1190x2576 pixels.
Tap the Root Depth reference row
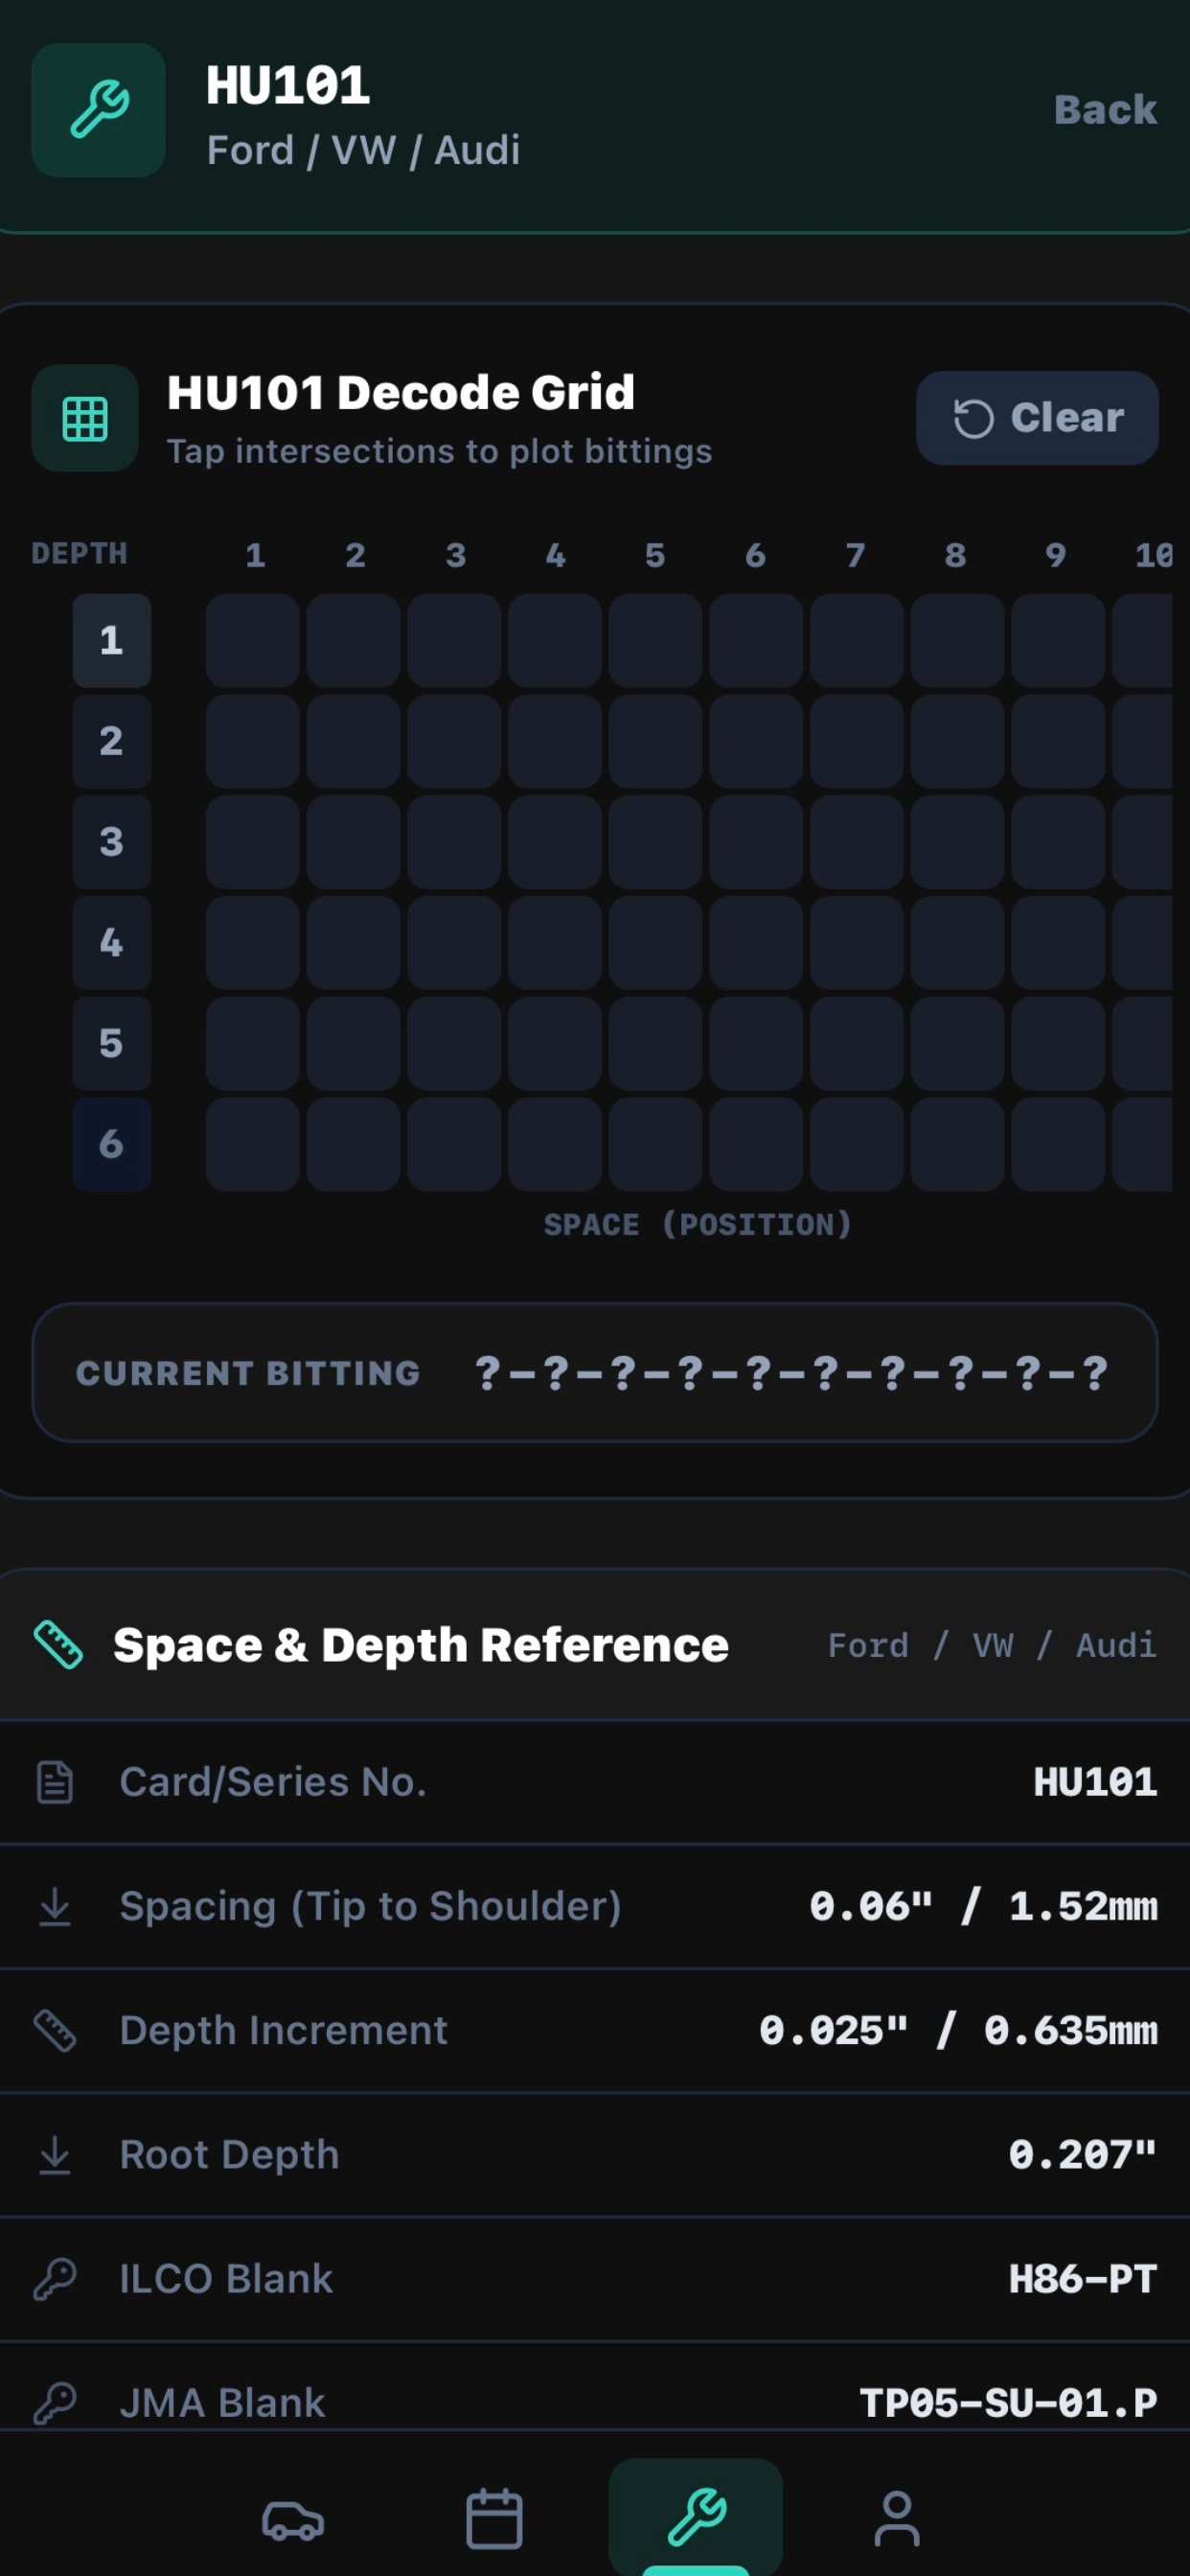(x=595, y=2154)
